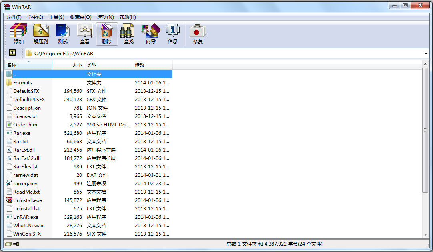Select the 测试 (Test) archive icon
433x252 pixels.
pyautogui.click(x=62, y=33)
